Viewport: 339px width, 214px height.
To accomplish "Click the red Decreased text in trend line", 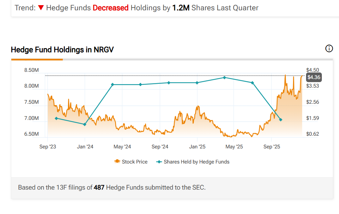I will coord(110,8).
